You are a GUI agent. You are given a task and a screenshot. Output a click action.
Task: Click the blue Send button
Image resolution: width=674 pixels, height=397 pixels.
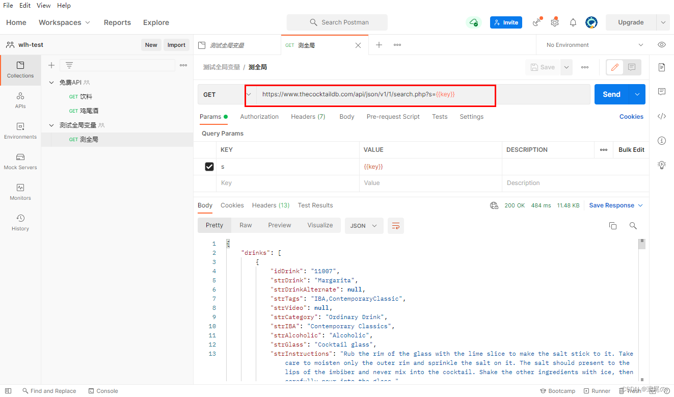pos(611,94)
